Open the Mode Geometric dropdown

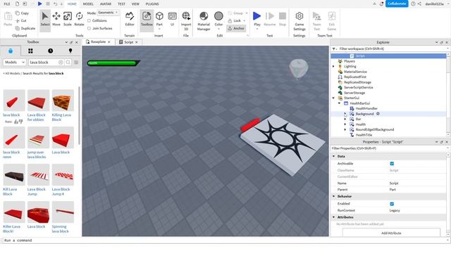(x=108, y=13)
